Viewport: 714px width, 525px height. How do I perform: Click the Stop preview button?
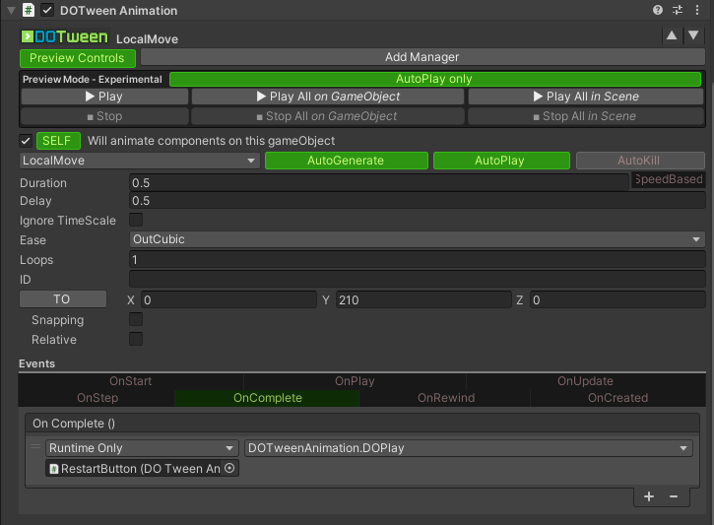tap(104, 116)
